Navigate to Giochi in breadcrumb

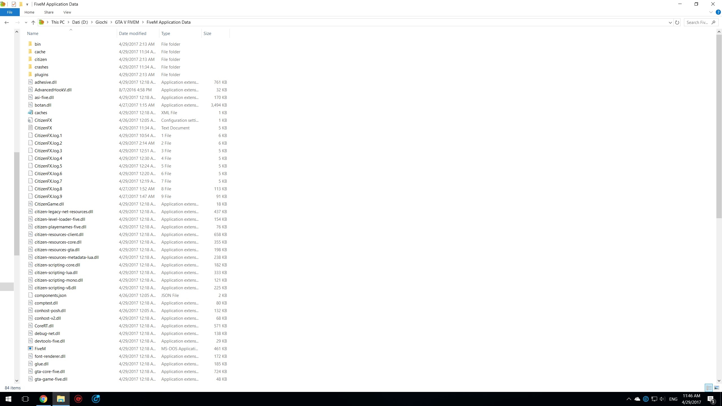(x=101, y=22)
